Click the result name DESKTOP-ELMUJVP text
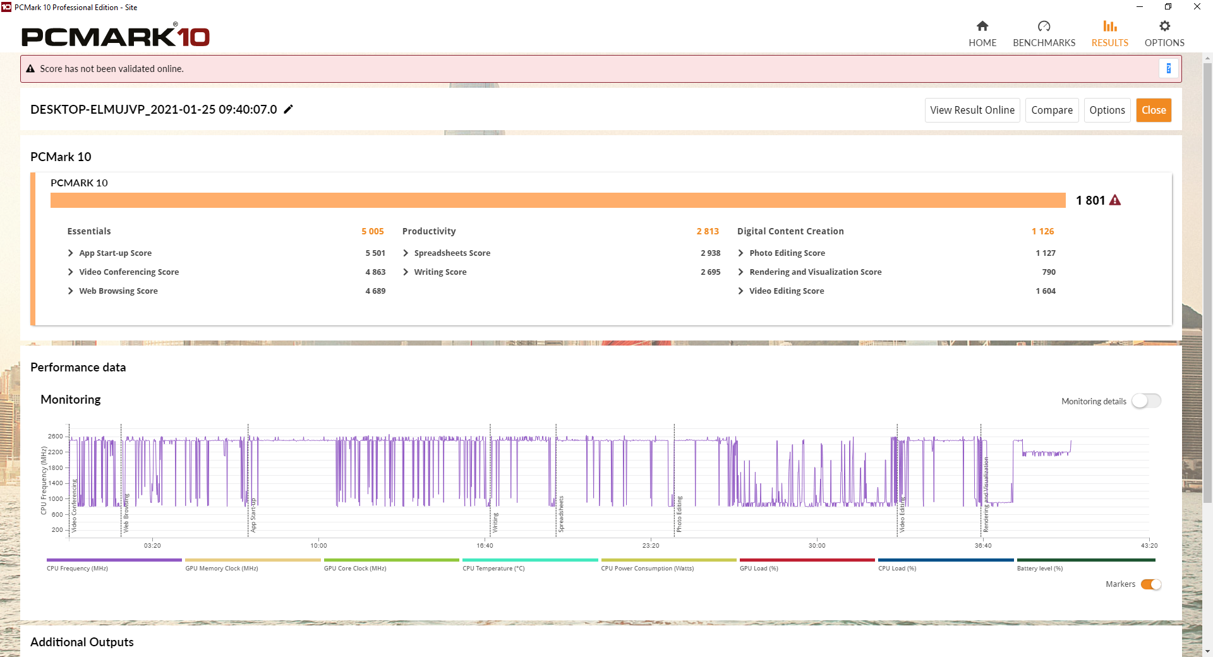Image resolution: width=1213 pixels, height=657 pixels. (x=154, y=109)
